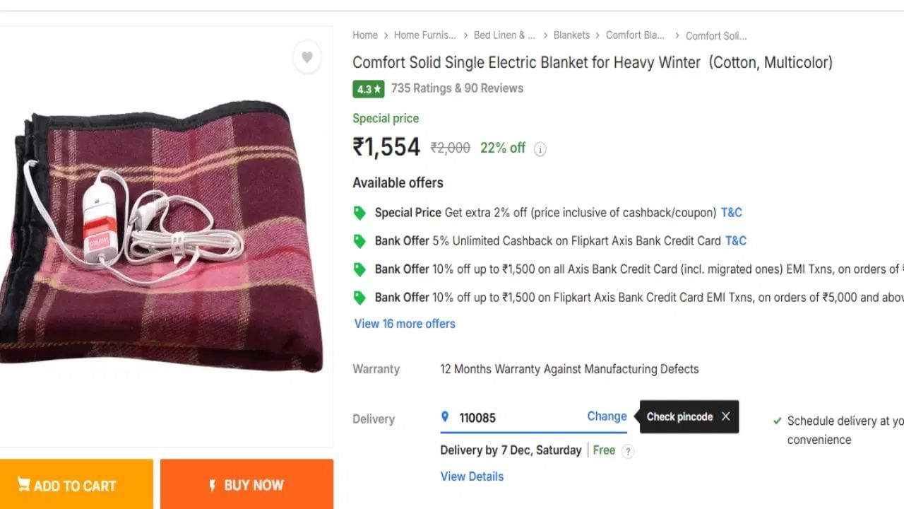This screenshot has height=509, width=904.
Task: Open the Blankets breadcrumb category
Action: [571, 35]
